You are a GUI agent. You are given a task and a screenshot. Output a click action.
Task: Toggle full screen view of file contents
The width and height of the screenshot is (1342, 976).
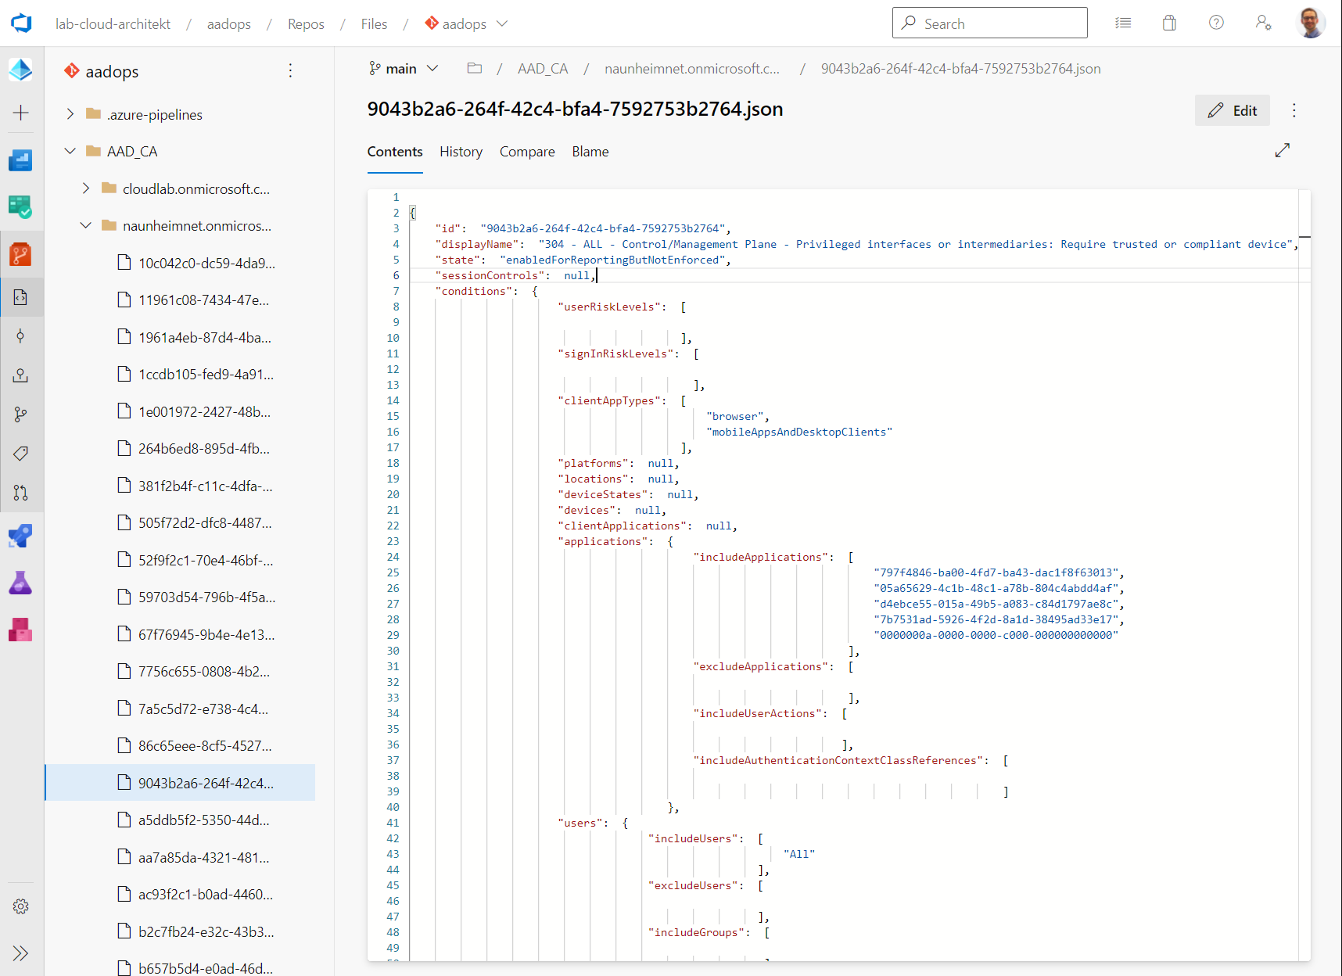1283,150
